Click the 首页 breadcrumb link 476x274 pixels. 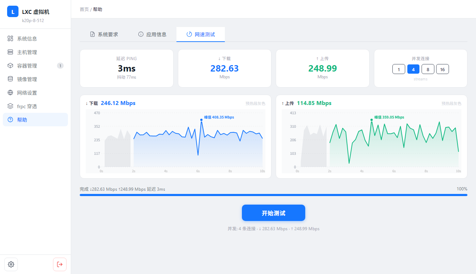coord(84,9)
